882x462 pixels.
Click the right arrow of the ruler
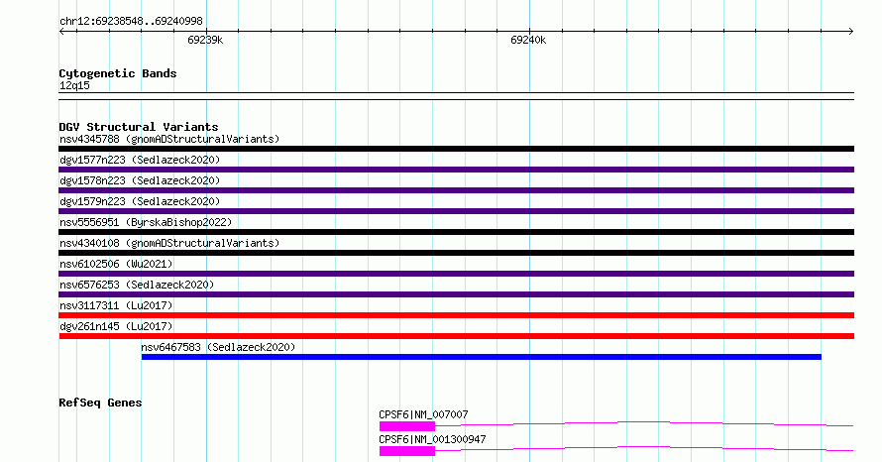click(851, 32)
